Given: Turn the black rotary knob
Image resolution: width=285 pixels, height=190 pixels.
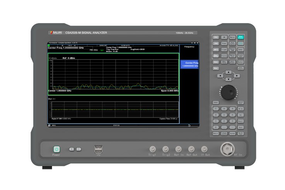Looking at the screenshot, I should [x=229, y=92].
